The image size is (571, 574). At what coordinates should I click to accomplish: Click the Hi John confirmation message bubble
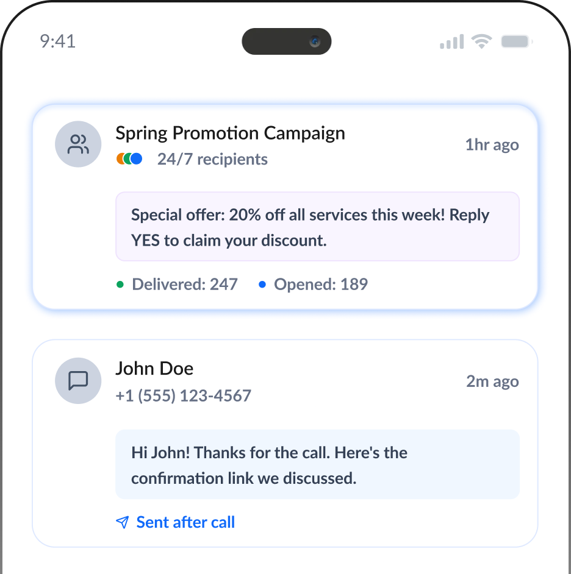[317, 465]
